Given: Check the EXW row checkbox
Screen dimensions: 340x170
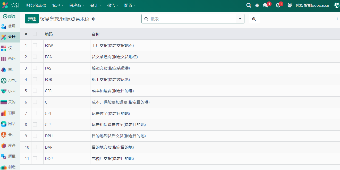Looking at the screenshot, I should pyautogui.click(x=35, y=45).
